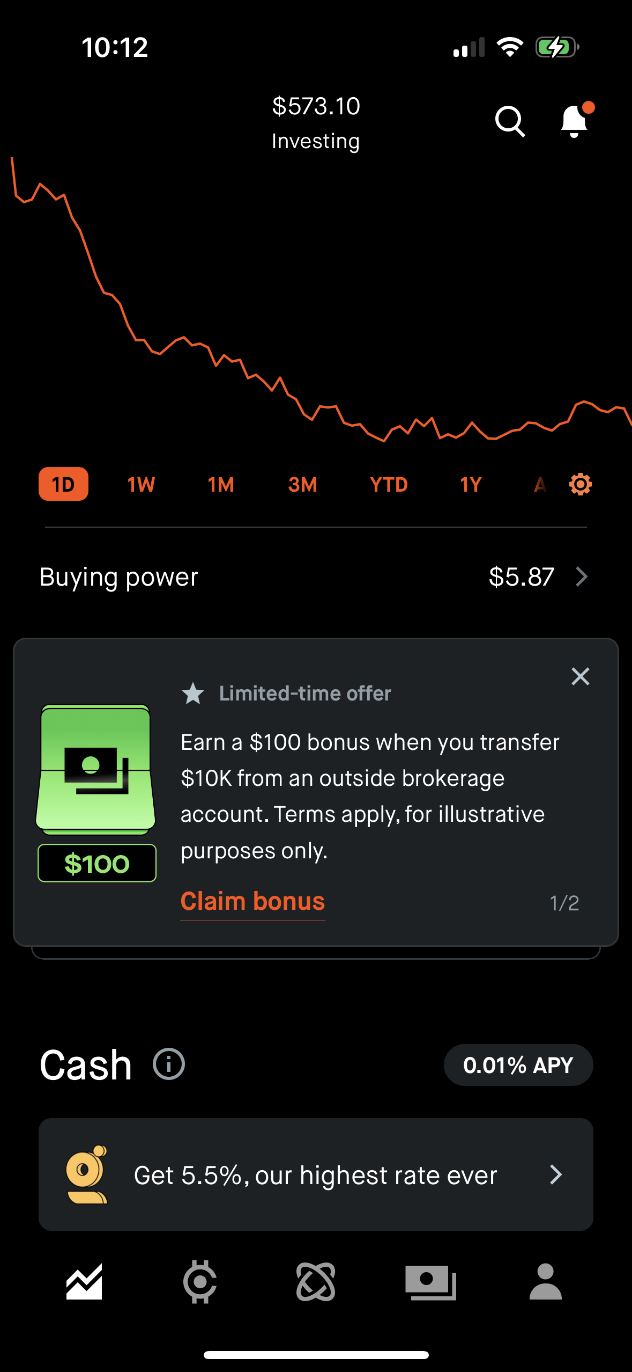The height and width of the screenshot is (1372, 632).
Task: Expand Buying power details via the chevron
Action: coord(582,577)
